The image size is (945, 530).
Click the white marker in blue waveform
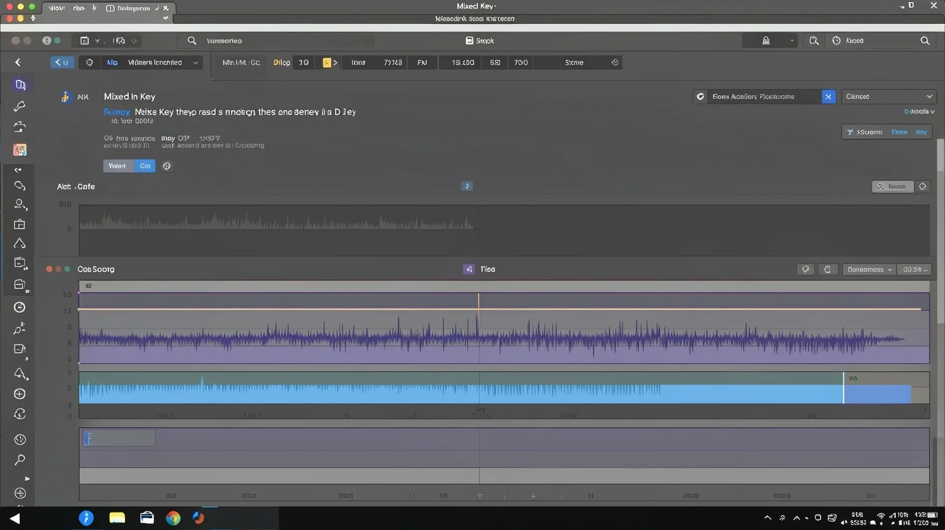(843, 388)
